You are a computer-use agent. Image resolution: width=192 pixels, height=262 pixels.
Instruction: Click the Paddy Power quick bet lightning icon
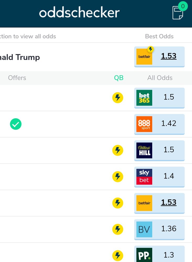[118, 255]
